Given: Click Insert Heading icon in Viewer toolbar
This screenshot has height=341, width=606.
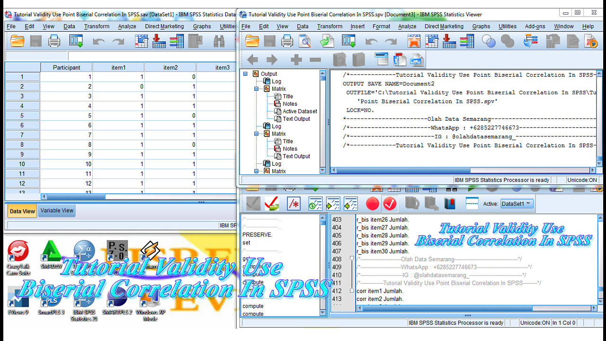Looking at the screenshot, I should pyautogui.click(x=381, y=60).
